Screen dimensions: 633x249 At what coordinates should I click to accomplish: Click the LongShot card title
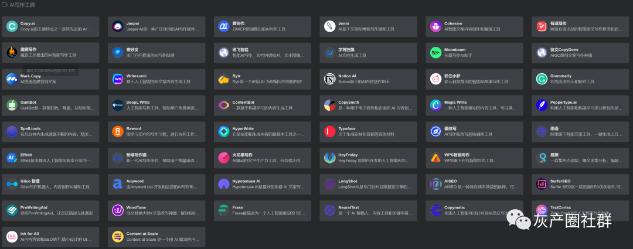click(347, 181)
